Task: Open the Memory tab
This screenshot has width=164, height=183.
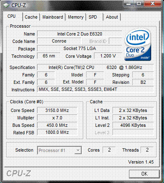Action: (x=76, y=17)
